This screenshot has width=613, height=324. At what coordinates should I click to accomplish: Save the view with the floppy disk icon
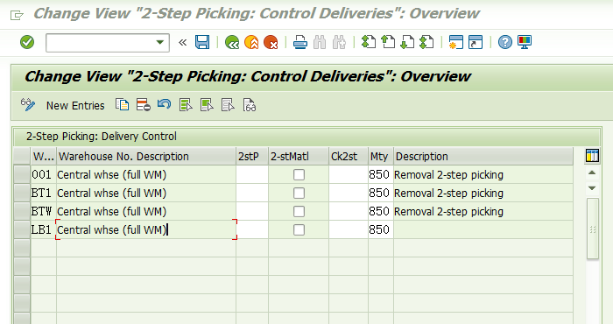click(x=202, y=42)
